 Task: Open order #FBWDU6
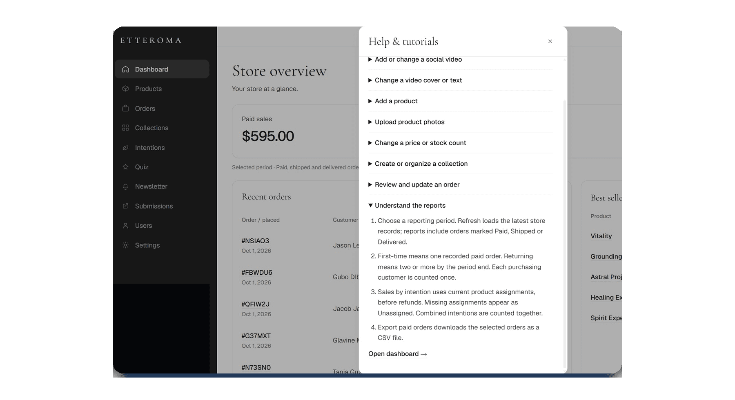257,272
